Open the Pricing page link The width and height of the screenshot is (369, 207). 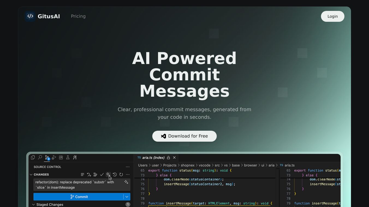click(x=78, y=16)
